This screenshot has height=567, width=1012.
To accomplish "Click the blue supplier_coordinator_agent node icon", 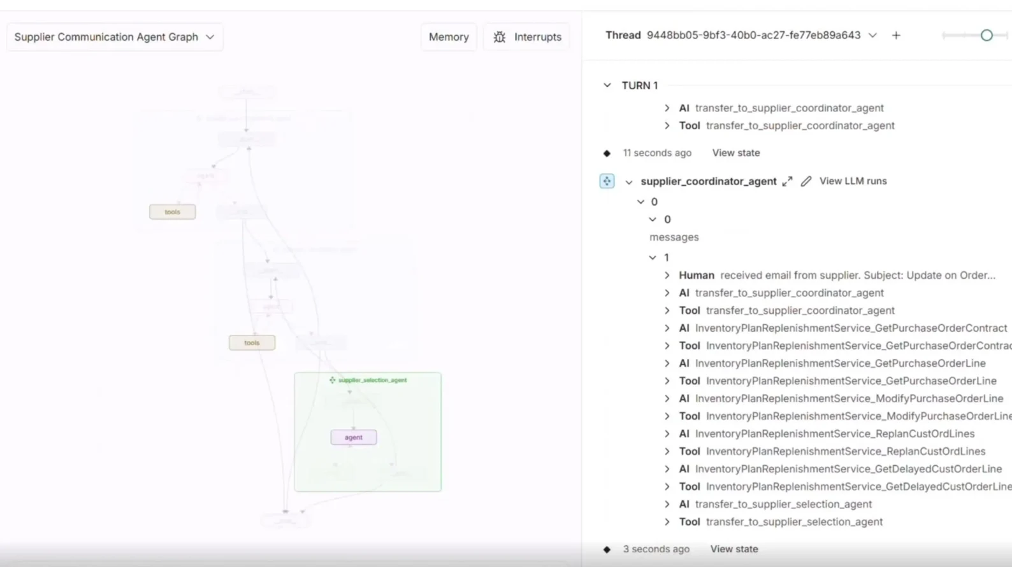I will [607, 181].
